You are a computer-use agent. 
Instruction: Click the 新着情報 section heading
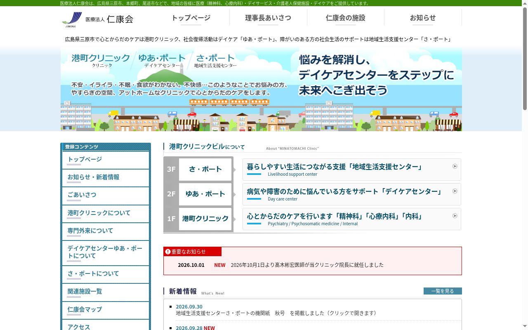[183, 291]
